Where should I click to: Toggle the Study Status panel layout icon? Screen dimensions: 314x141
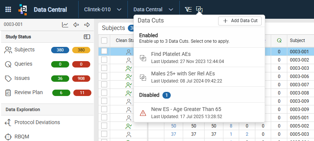pos(87,37)
